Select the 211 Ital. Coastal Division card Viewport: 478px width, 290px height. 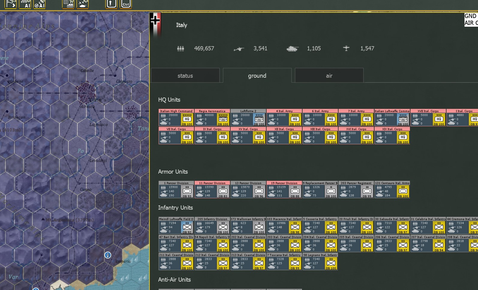coord(176,262)
